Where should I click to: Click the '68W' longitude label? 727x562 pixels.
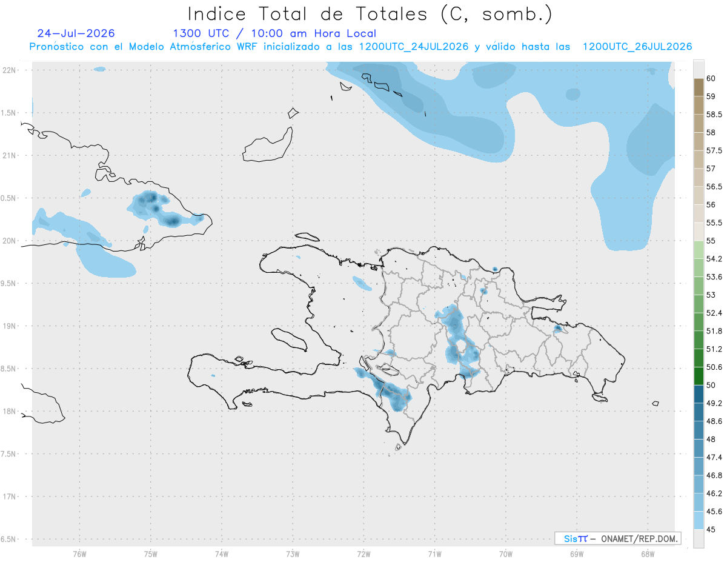(x=648, y=554)
